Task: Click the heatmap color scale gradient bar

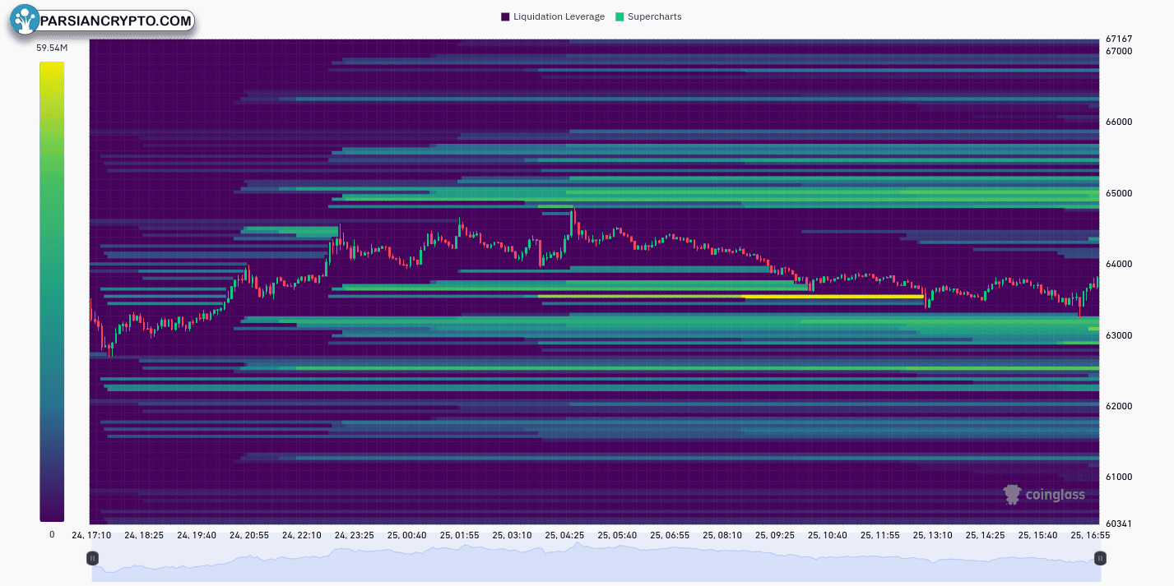Action: tap(52, 291)
